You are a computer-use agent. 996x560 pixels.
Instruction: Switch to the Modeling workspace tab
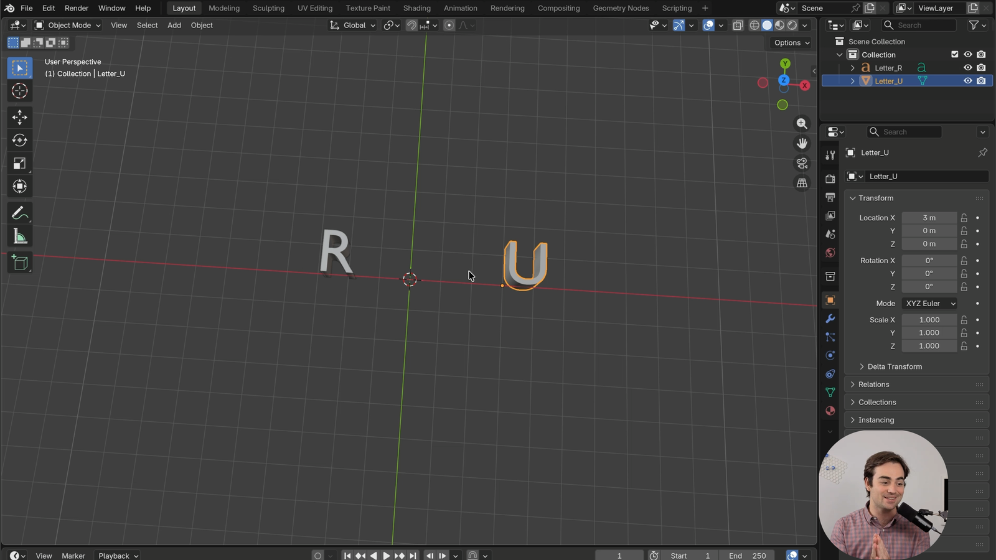pyautogui.click(x=224, y=8)
